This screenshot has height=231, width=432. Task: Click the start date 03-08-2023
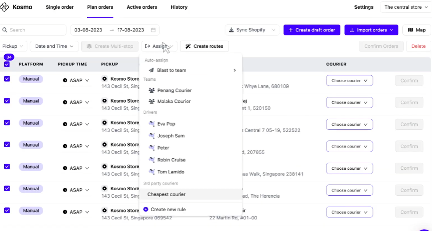88,30
